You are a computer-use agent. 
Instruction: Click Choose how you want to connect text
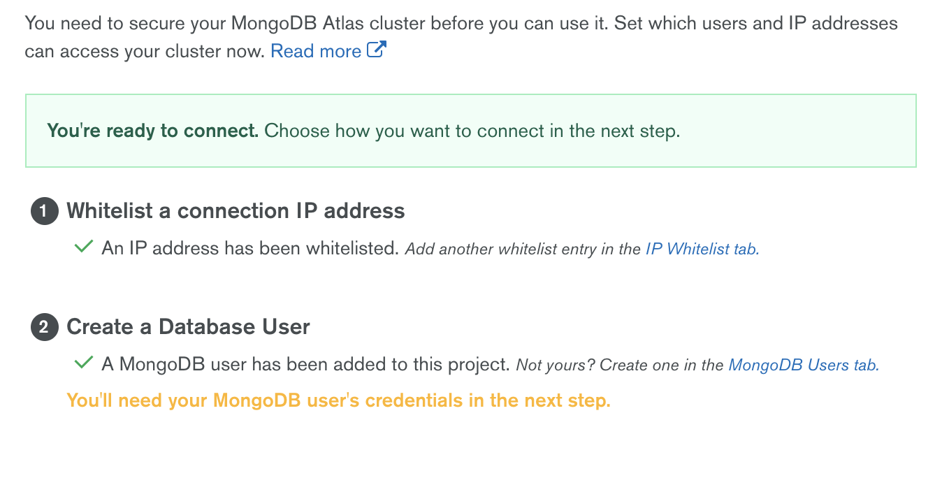[472, 131]
